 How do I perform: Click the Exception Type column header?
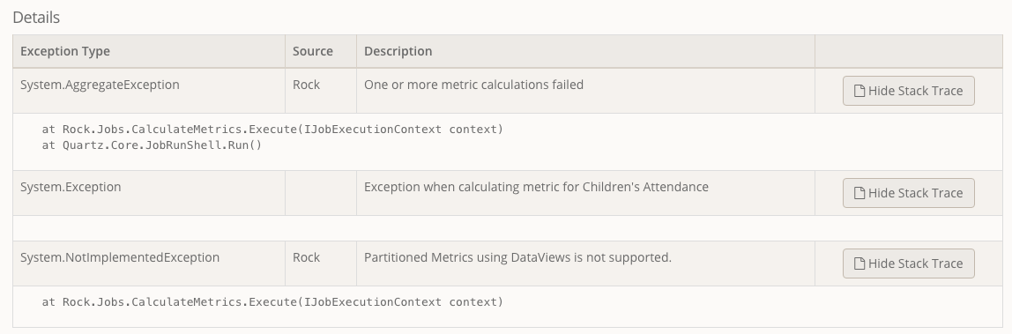pyautogui.click(x=65, y=51)
